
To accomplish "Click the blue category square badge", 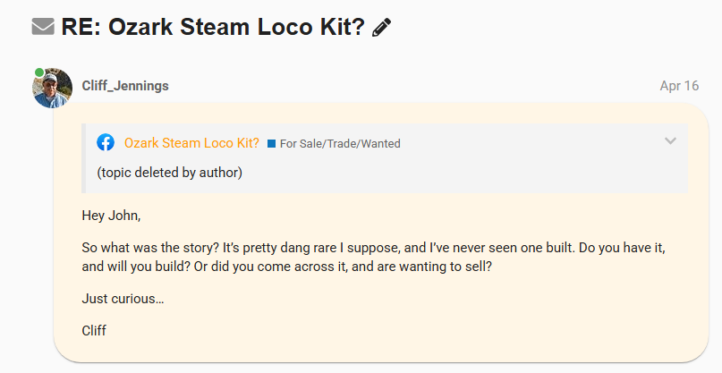I will pyautogui.click(x=271, y=143).
